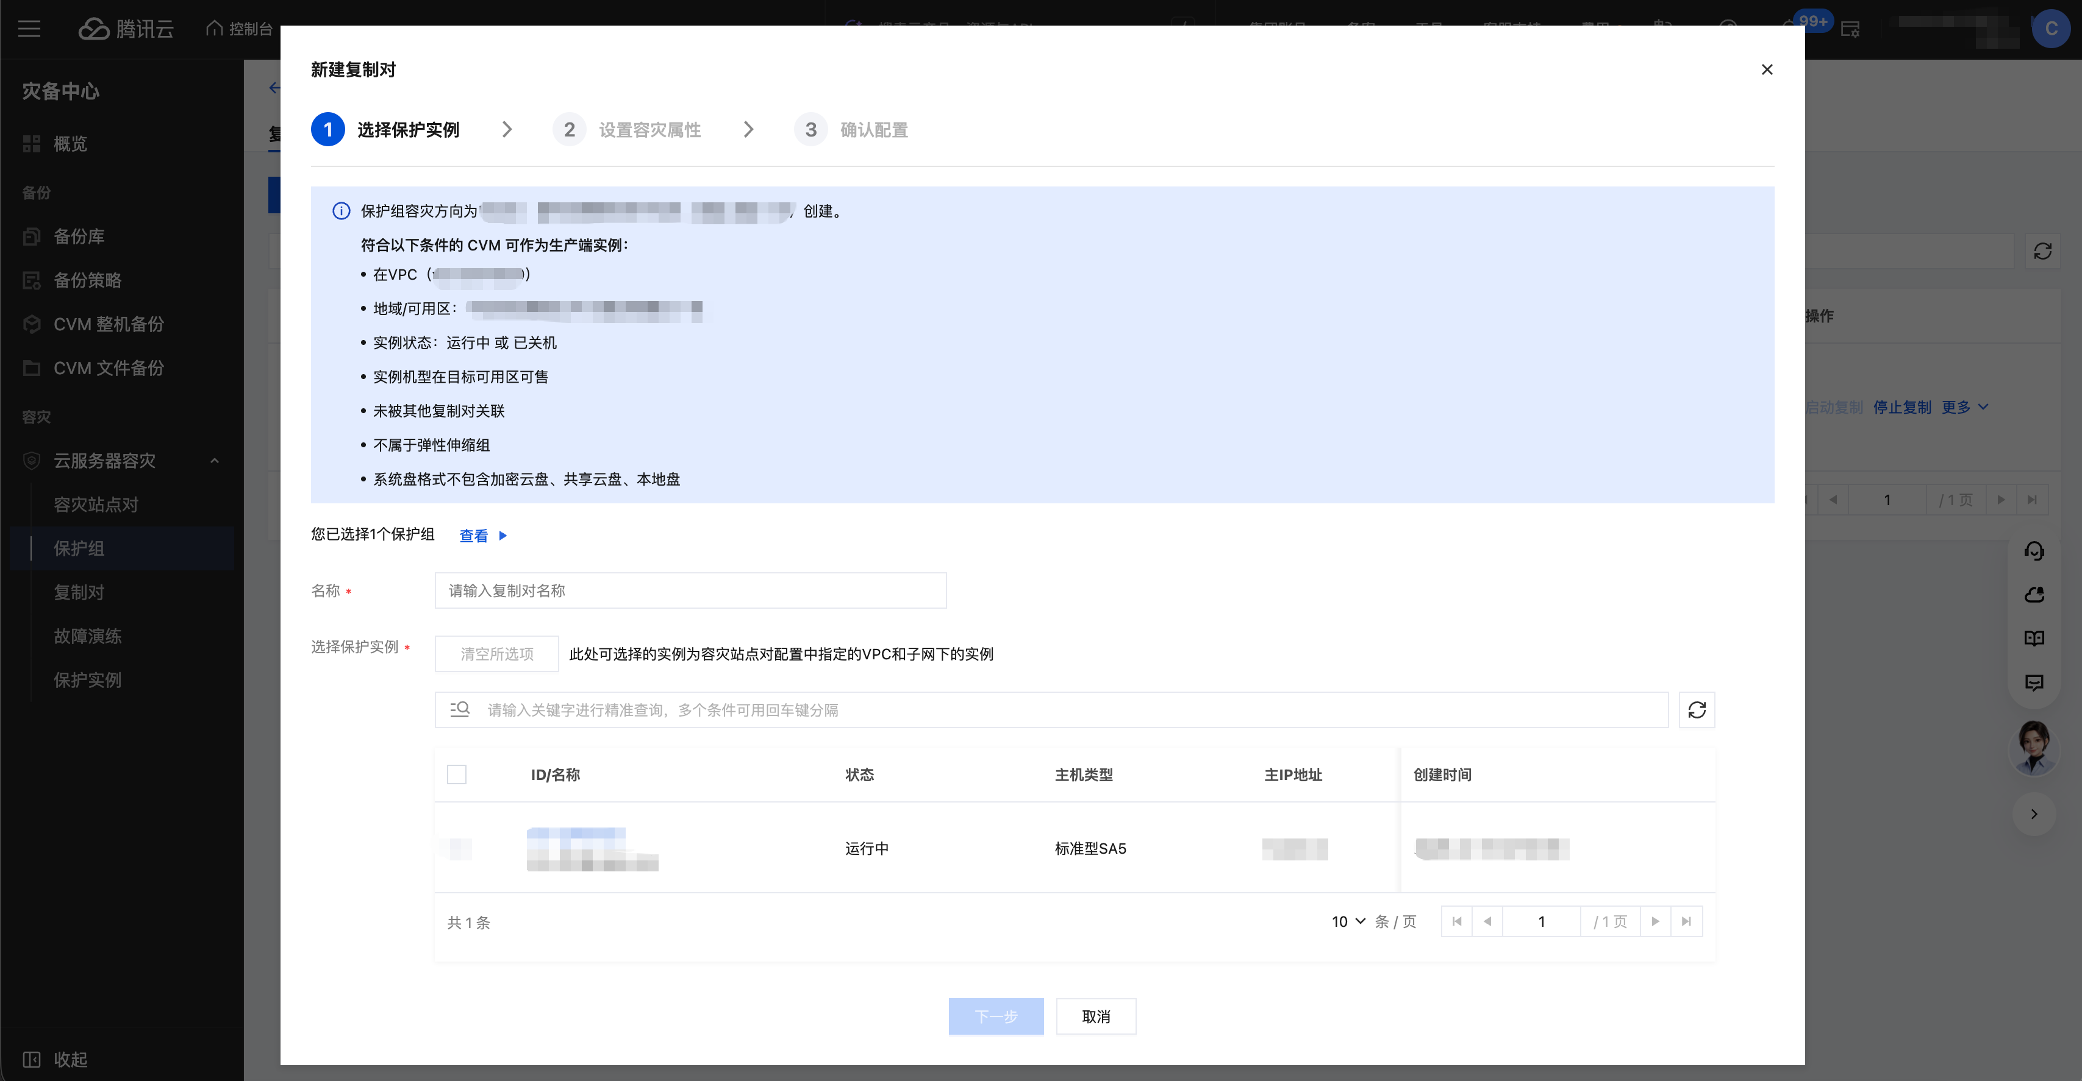
Task: Click the 运行中 status cell
Action: coord(867,848)
